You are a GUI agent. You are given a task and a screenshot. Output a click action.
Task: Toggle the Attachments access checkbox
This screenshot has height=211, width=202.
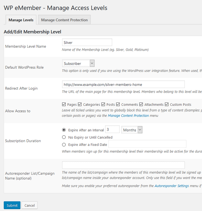click(x=141, y=104)
